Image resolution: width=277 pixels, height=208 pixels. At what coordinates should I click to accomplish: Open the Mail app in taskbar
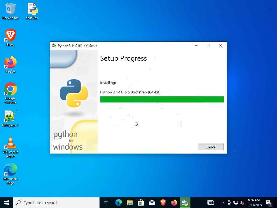click(x=152, y=203)
